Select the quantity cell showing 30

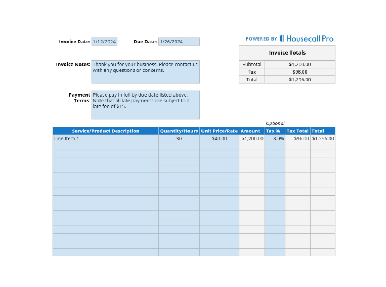pyautogui.click(x=179, y=138)
